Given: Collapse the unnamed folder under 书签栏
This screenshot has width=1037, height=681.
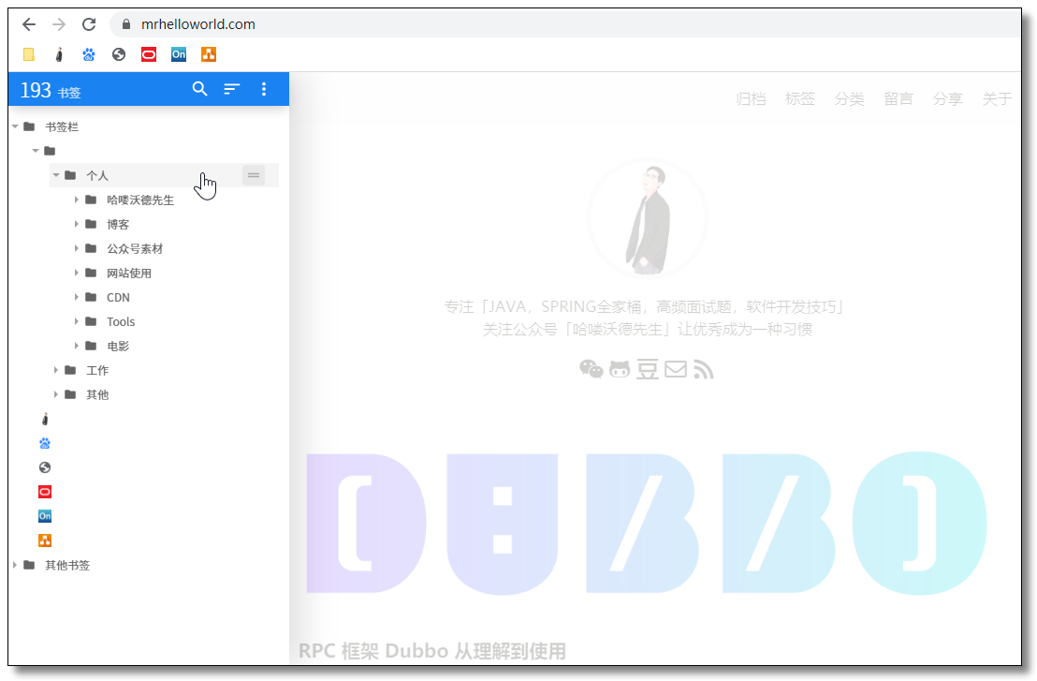Looking at the screenshot, I should click(36, 151).
